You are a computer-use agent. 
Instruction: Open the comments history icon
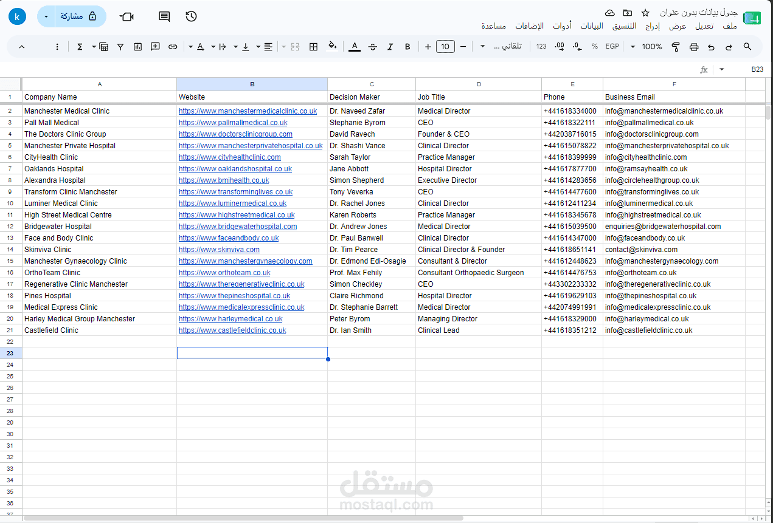pos(164,16)
